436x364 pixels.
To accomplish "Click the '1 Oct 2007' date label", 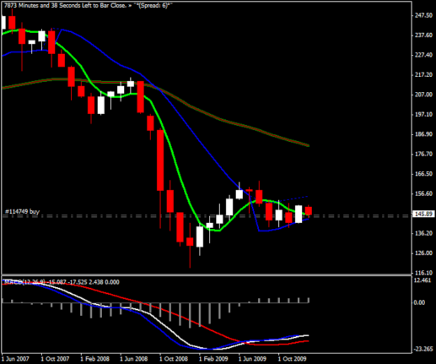I will (x=55, y=358).
